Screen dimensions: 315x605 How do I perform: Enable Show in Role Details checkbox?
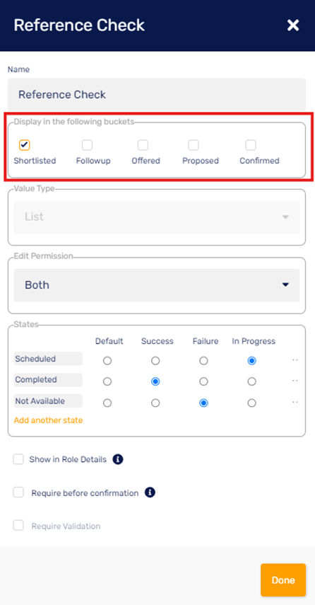coord(18,459)
